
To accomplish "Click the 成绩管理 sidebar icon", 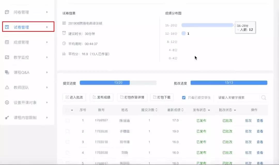I will pyautogui.click(x=7, y=42).
